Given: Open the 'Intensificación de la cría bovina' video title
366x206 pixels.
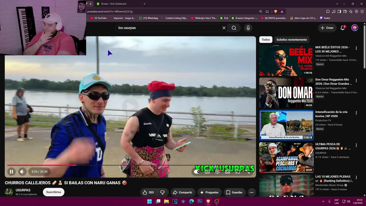Looking at the screenshot, I should [x=331, y=114].
